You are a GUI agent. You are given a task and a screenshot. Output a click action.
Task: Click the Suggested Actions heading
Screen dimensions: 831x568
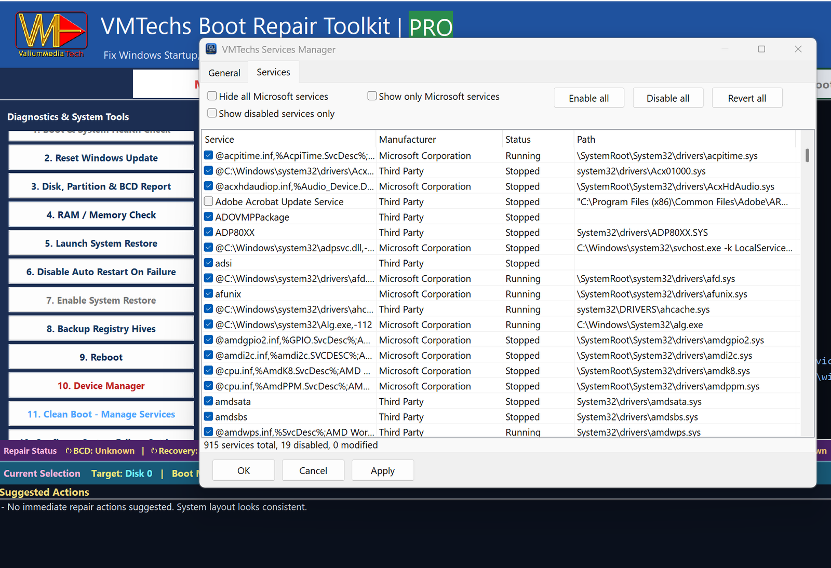coord(45,492)
